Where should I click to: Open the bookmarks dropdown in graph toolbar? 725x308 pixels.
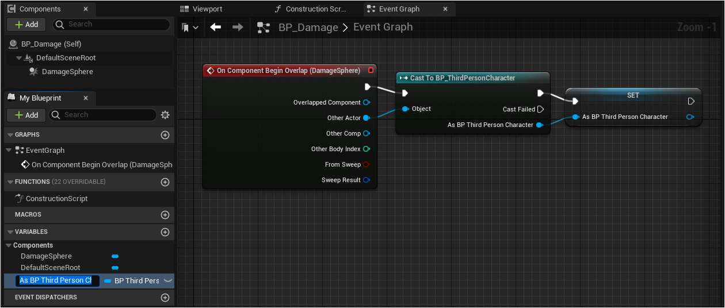pyautogui.click(x=190, y=28)
